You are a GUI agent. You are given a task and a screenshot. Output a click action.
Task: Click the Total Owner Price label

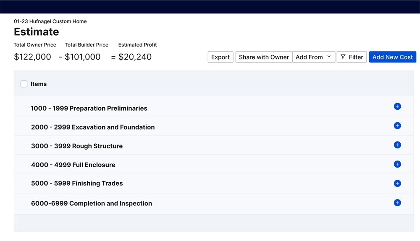click(35, 45)
